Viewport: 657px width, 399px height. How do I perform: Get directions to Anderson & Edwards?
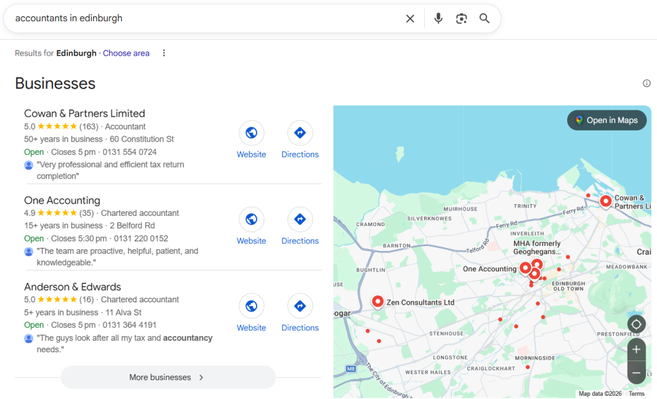[x=300, y=306]
